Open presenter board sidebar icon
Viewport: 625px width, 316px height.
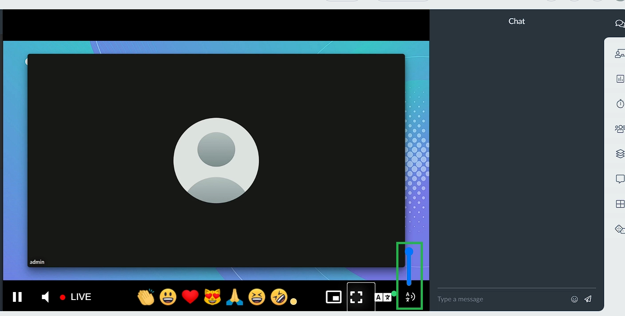pyautogui.click(x=620, y=54)
